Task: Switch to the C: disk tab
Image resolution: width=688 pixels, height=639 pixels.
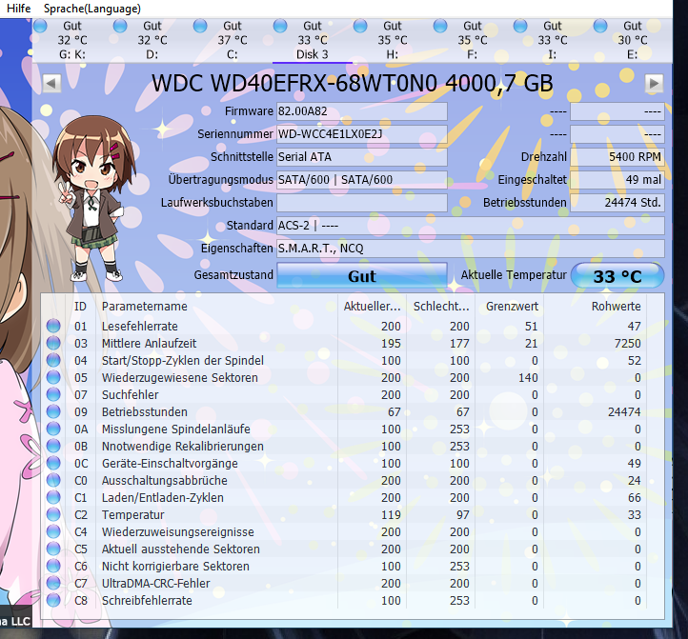Action: tap(233, 40)
